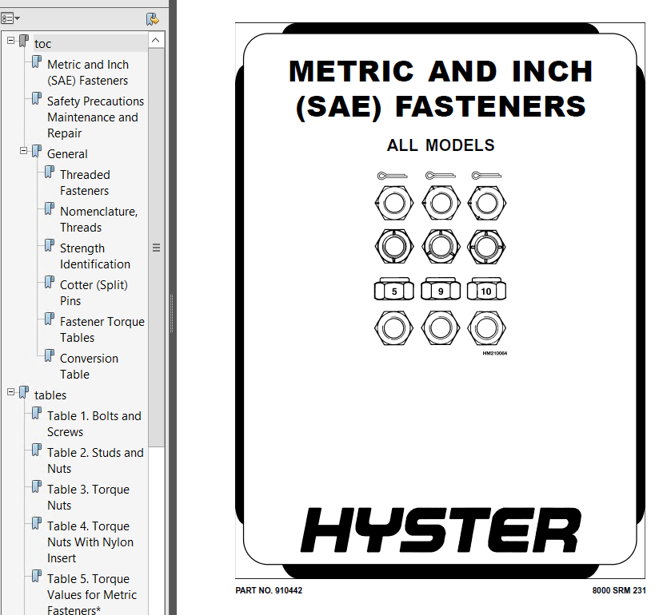Image resolution: width=671 pixels, height=615 pixels.
Task: Click bookmark icon beside Nomenclature, Threads
Action: click(x=50, y=209)
